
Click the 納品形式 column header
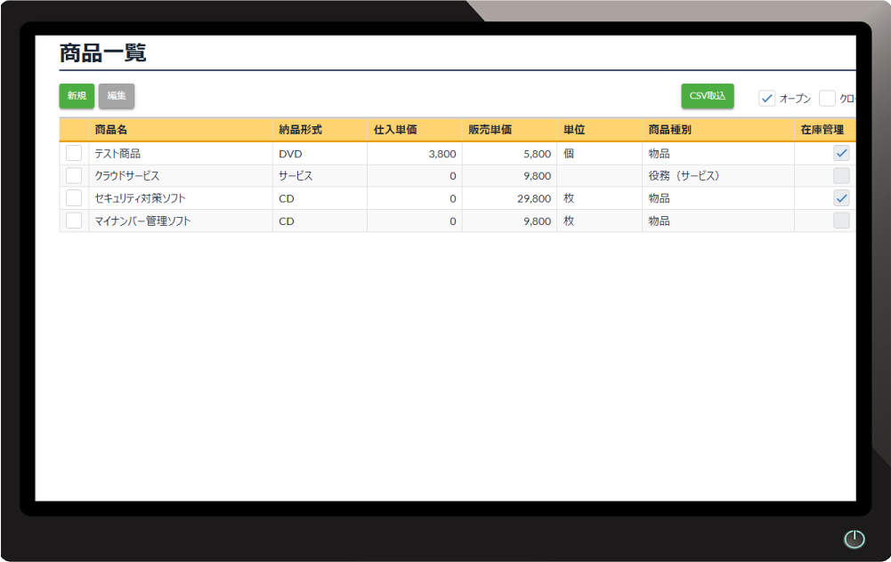pos(300,130)
